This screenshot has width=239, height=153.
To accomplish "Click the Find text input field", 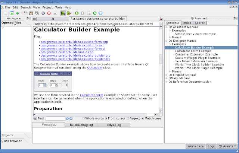I will point(56,118).
